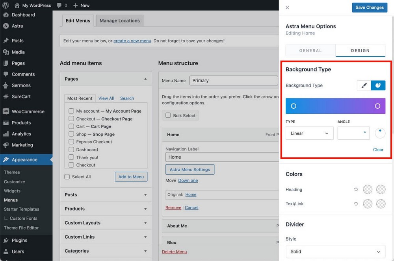Open the Users icon in sidebar

6,252
